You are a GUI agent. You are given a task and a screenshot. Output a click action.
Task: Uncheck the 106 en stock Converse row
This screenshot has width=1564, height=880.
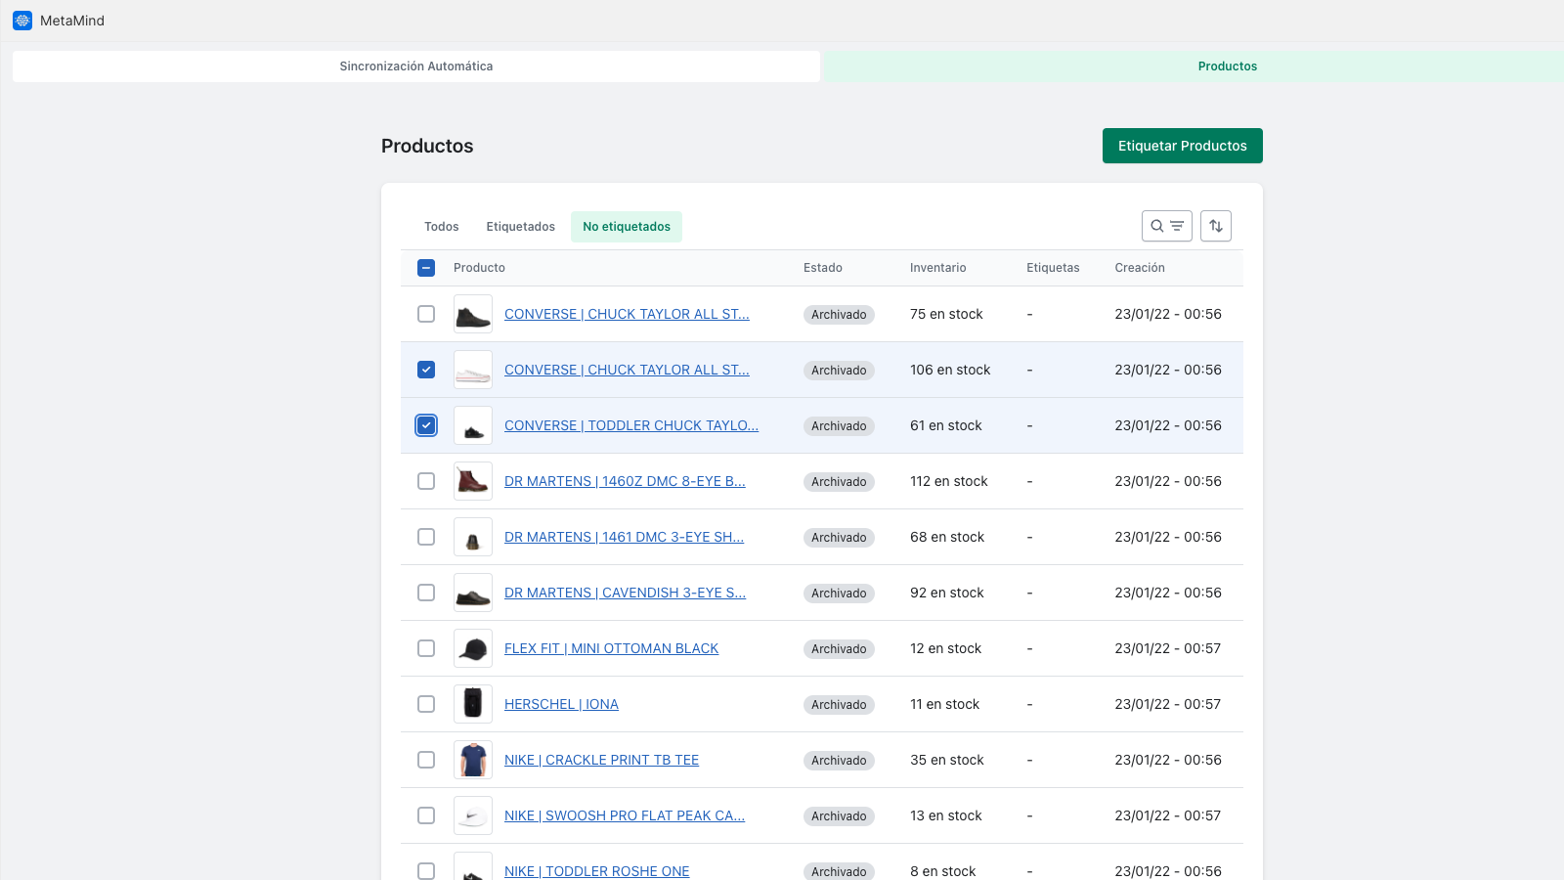[426, 370]
